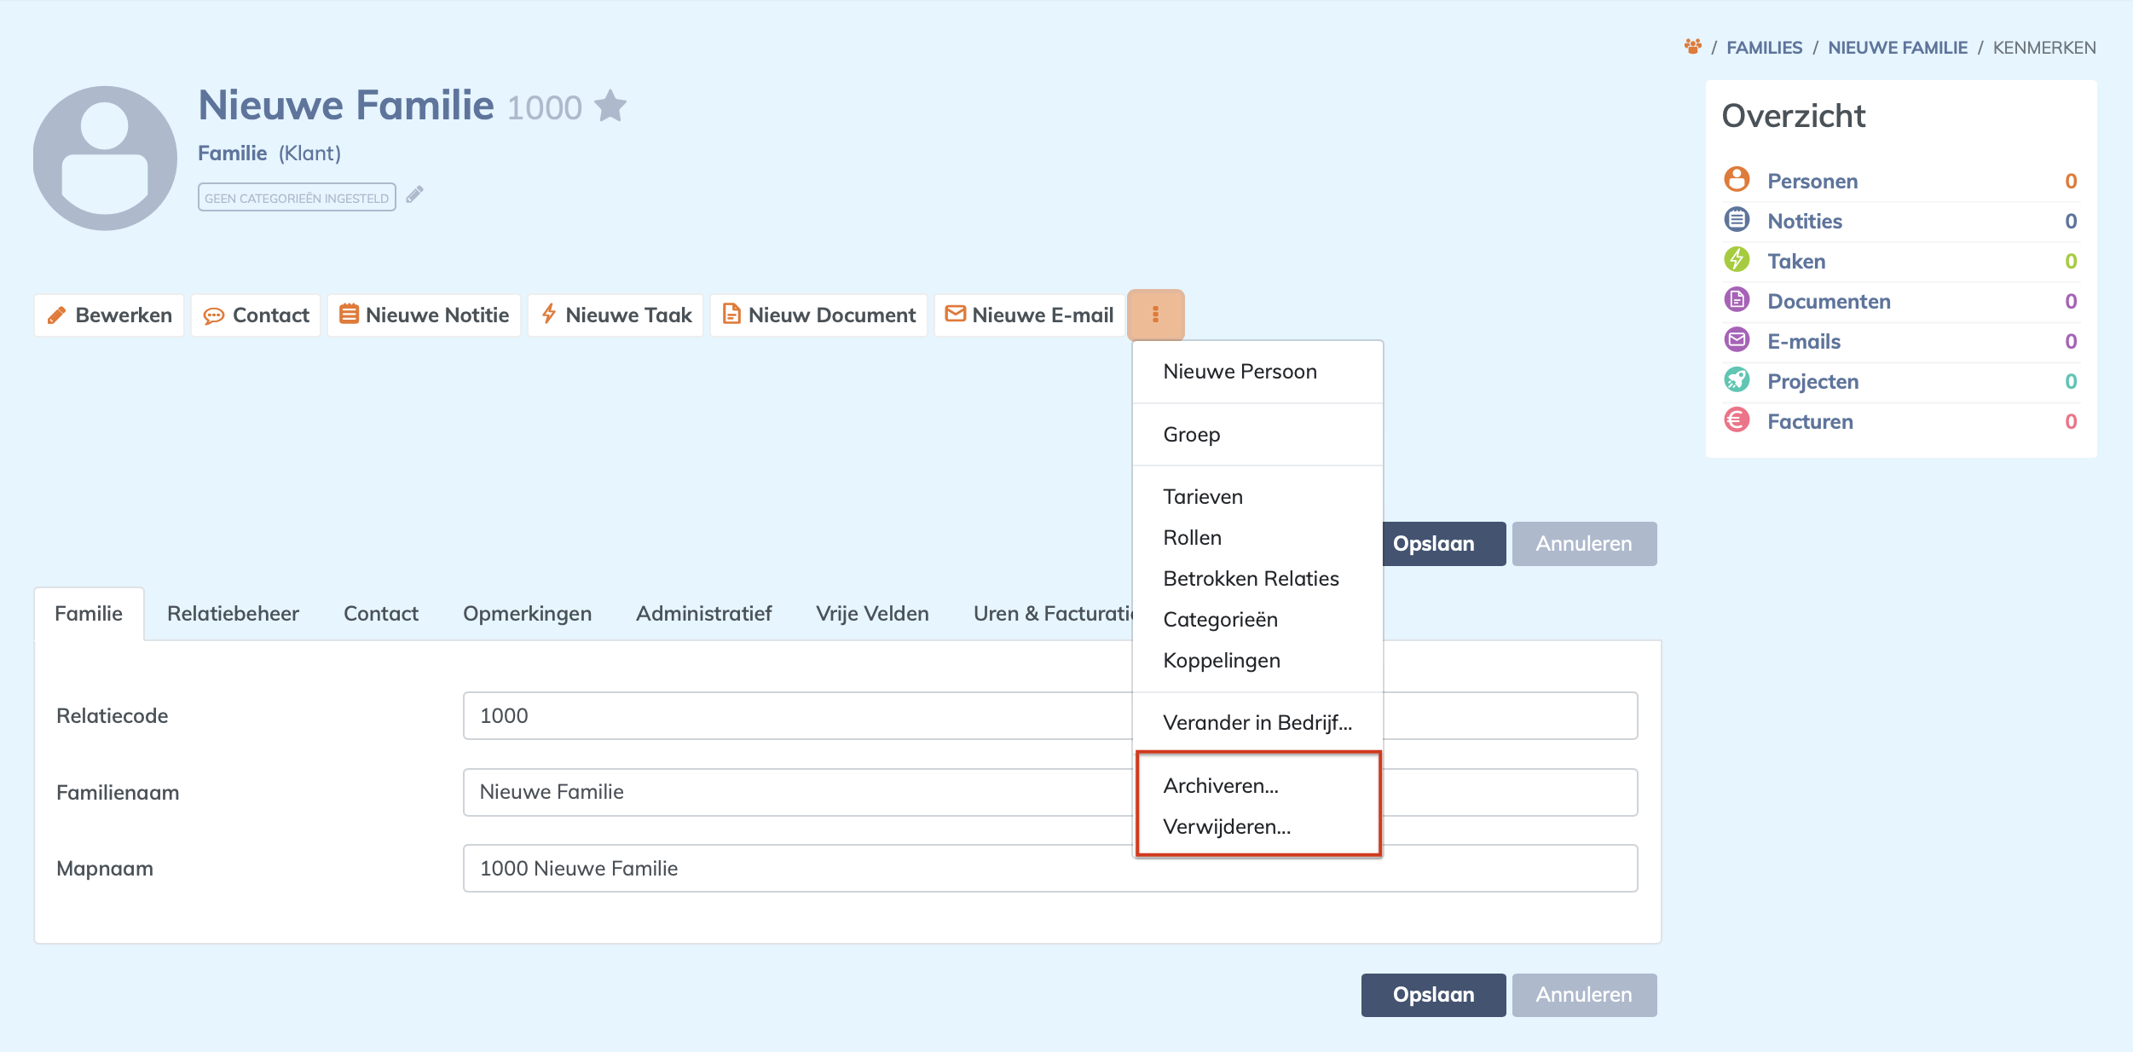Click the Facturen euro icon
2133x1052 pixels.
(x=1737, y=420)
